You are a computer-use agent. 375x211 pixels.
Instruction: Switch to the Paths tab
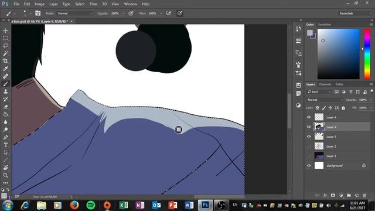point(339,84)
